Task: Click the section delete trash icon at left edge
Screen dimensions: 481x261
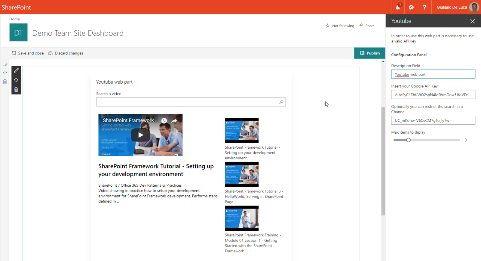Action: 5,82
